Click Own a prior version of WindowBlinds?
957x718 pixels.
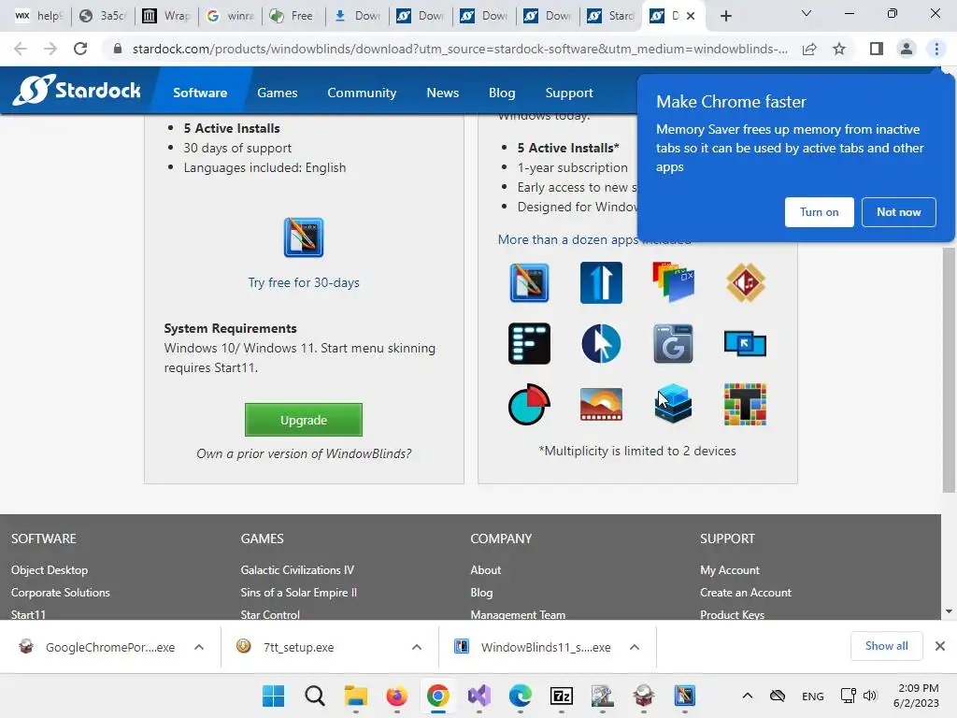pyautogui.click(x=304, y=453)
